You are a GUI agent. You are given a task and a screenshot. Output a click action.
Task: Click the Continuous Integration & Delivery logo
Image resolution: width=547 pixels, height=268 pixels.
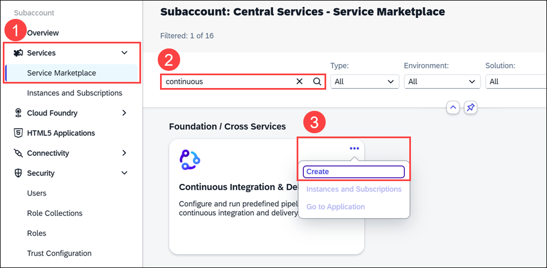pyautogui.click(x=190, y=159)
